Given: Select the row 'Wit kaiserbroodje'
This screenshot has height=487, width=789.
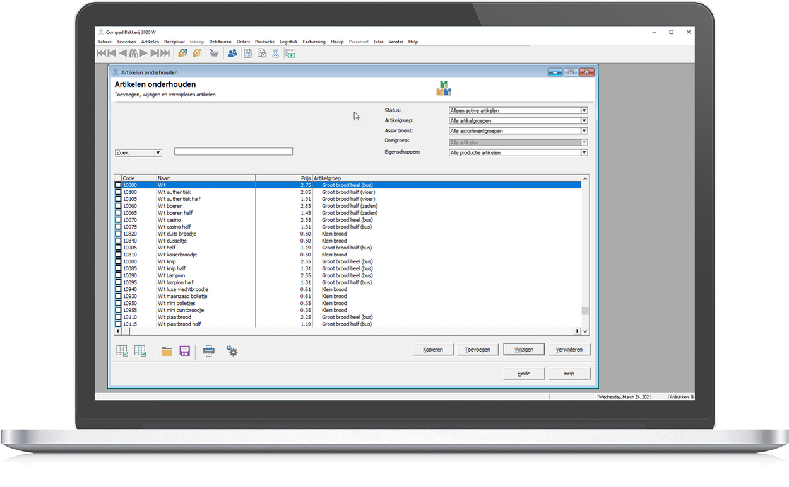Looking at the screenshot, I should (x=348, y=255).
